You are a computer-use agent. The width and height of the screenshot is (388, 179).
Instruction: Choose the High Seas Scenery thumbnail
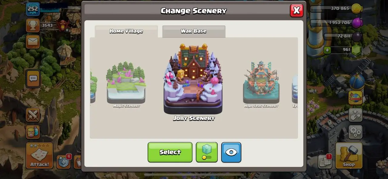click(261, 84)
